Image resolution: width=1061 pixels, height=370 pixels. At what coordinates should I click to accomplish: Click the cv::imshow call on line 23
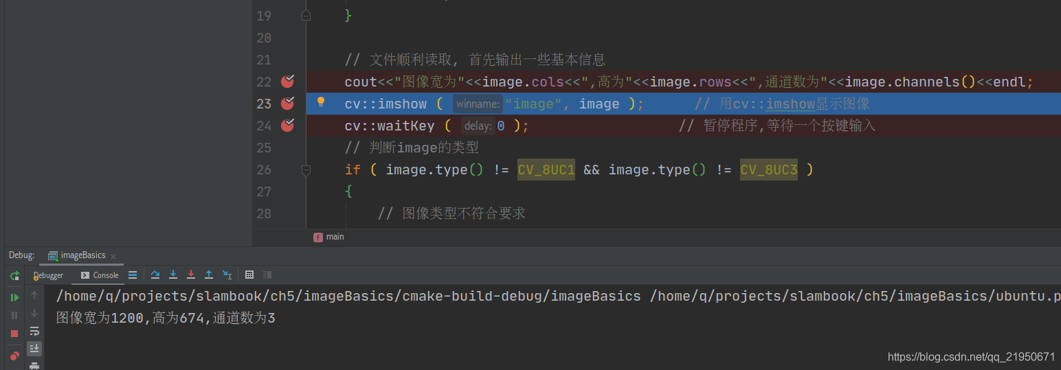(494, 104)
